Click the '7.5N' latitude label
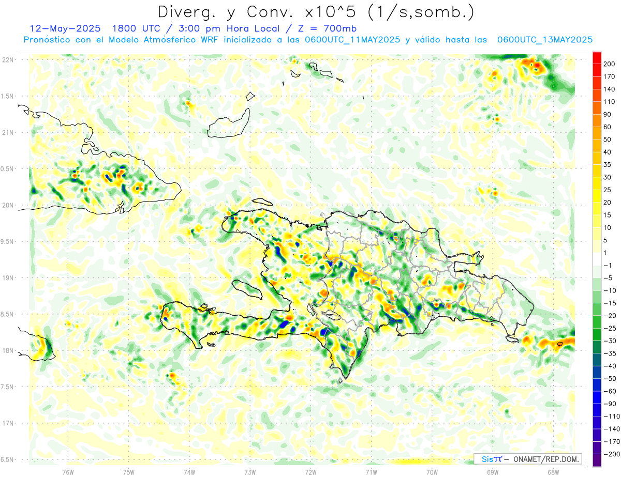This screenshot has height=479, width=621. (8, 387)
